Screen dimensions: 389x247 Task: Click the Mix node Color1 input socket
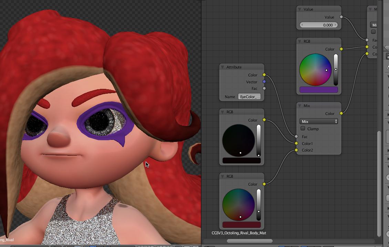[x=296, y=143]
